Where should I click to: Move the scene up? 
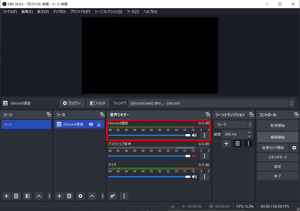click(39, 196)
